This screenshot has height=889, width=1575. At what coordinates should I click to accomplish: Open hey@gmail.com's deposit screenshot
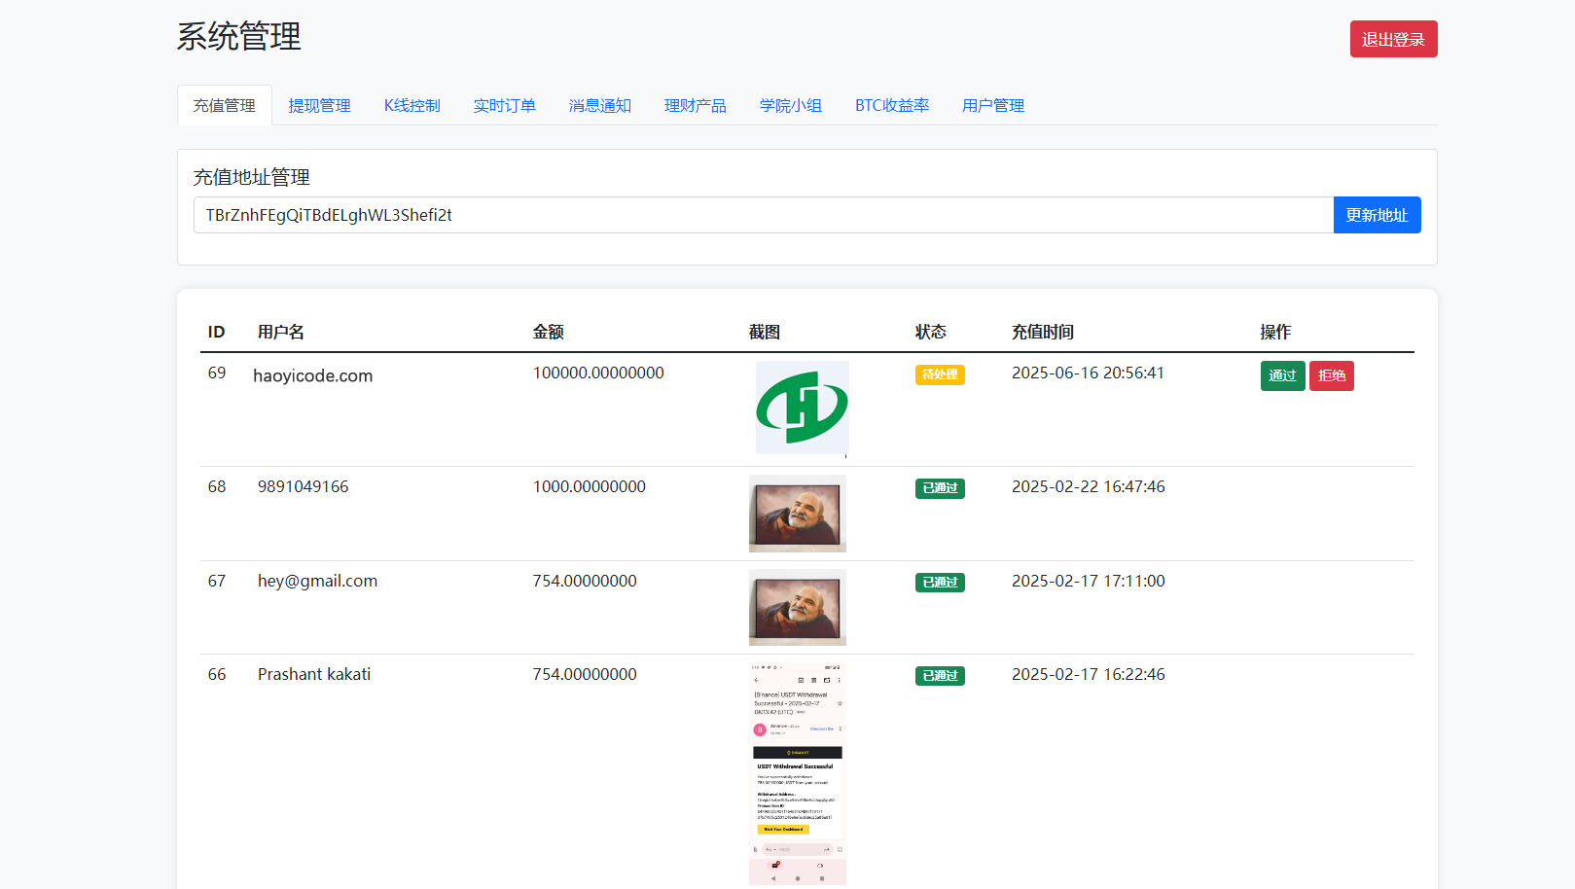click(797, 607)
